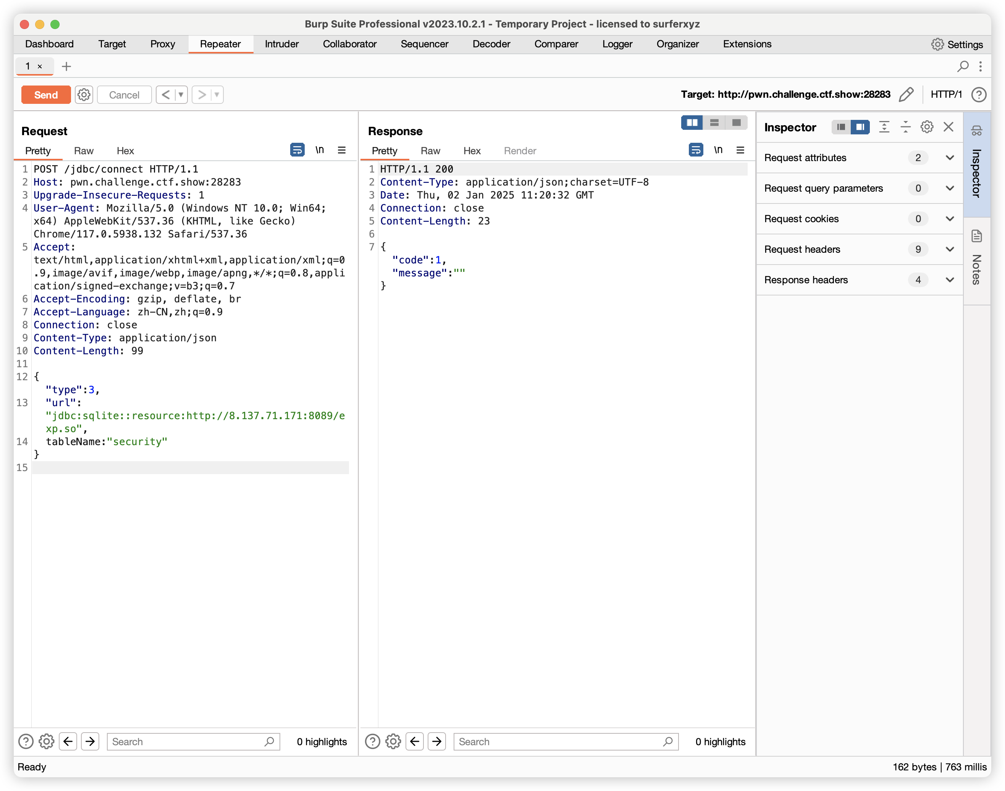Open request search settings gear

(x=46, y=741)
